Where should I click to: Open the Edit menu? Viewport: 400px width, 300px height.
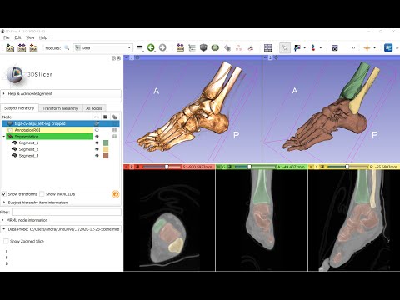[x=18, y=37]
